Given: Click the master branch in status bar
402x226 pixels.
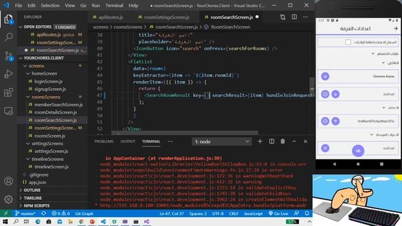Looking at the screenshot, I should pos(25,213).
